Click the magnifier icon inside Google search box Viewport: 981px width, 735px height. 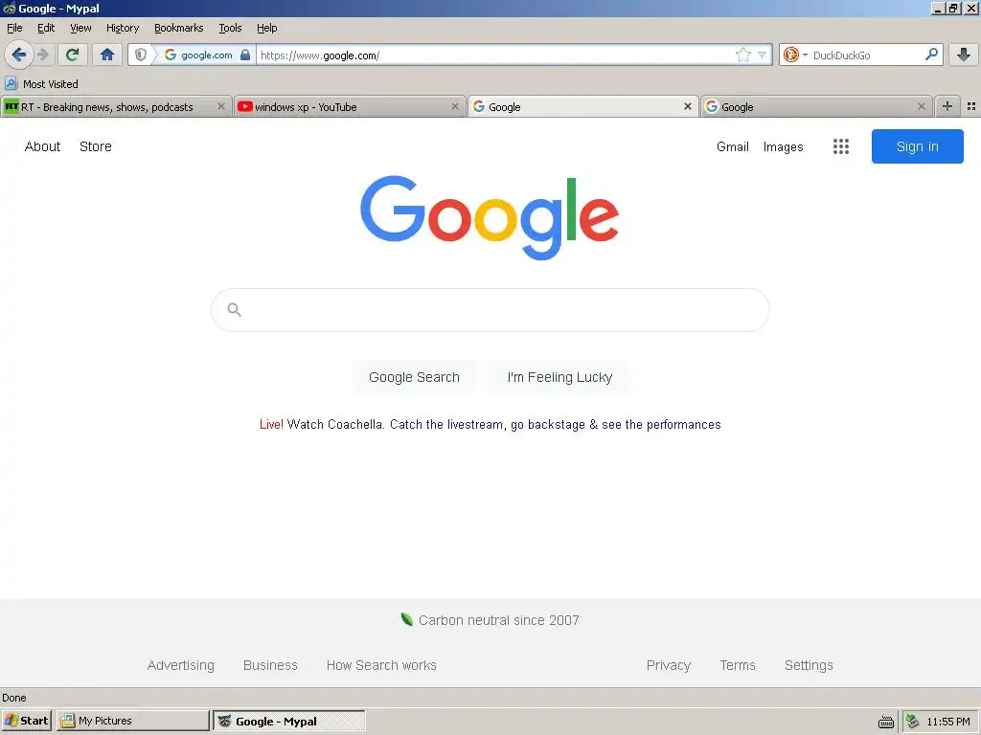[234, 309]
